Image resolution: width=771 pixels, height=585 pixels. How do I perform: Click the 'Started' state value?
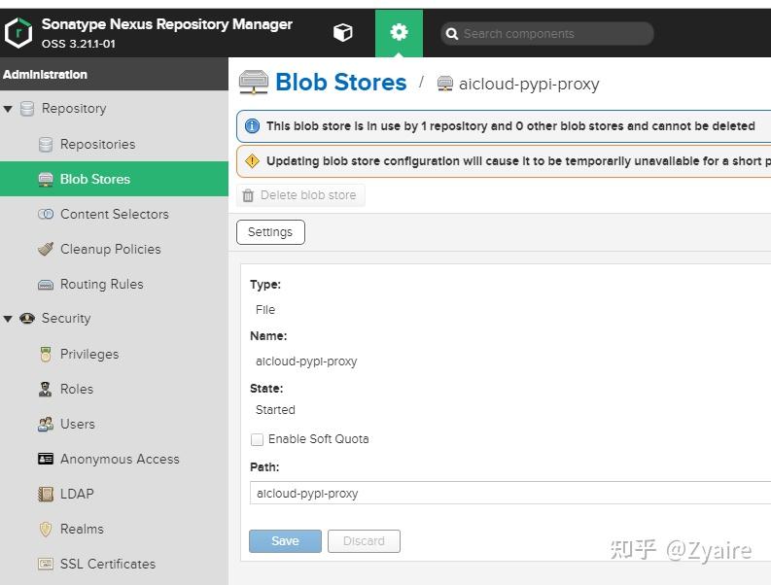[275, 410]
